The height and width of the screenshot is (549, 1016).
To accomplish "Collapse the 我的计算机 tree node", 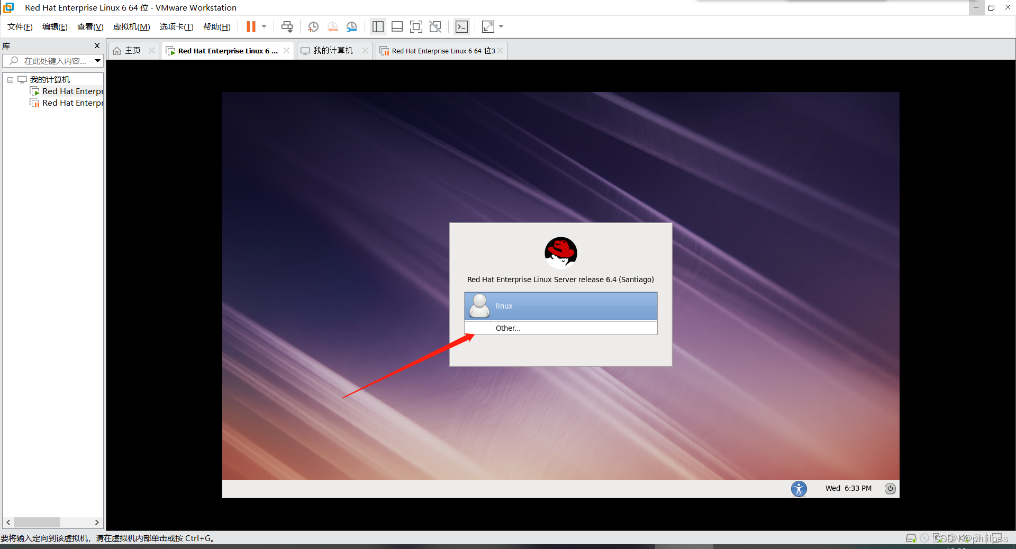I will [10, 80].
